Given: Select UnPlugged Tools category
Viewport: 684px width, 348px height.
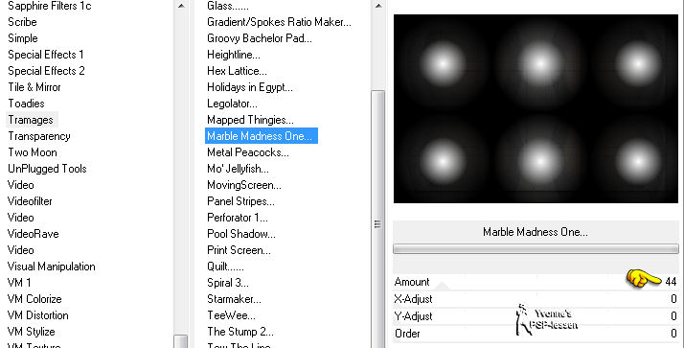Looking at the screenshot, I should 47,169.
